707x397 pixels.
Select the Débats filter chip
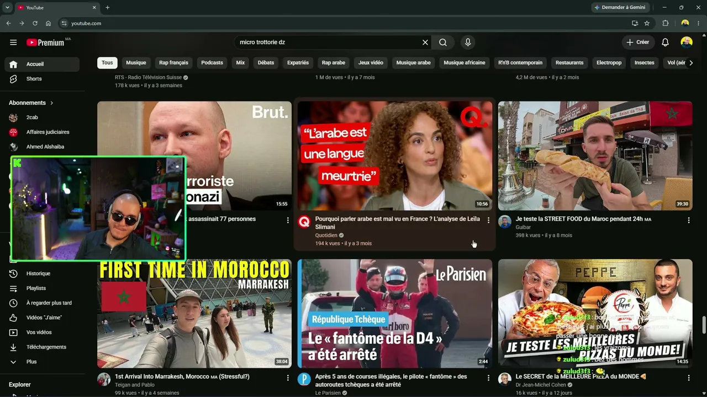(266, 63)
